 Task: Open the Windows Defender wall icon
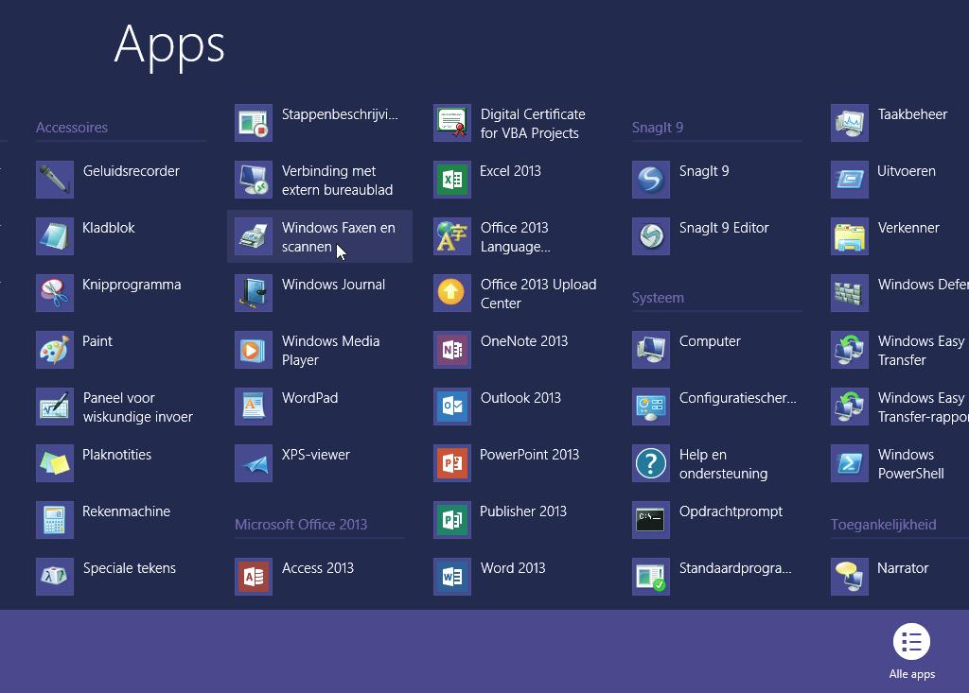point(850,293)
